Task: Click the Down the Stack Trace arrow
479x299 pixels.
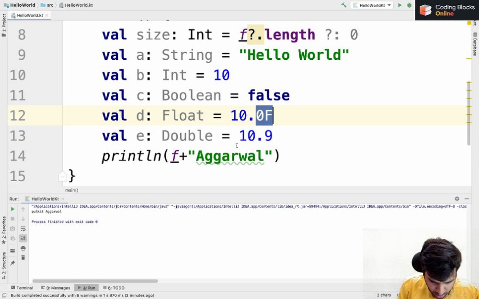Action: [23, 219]
